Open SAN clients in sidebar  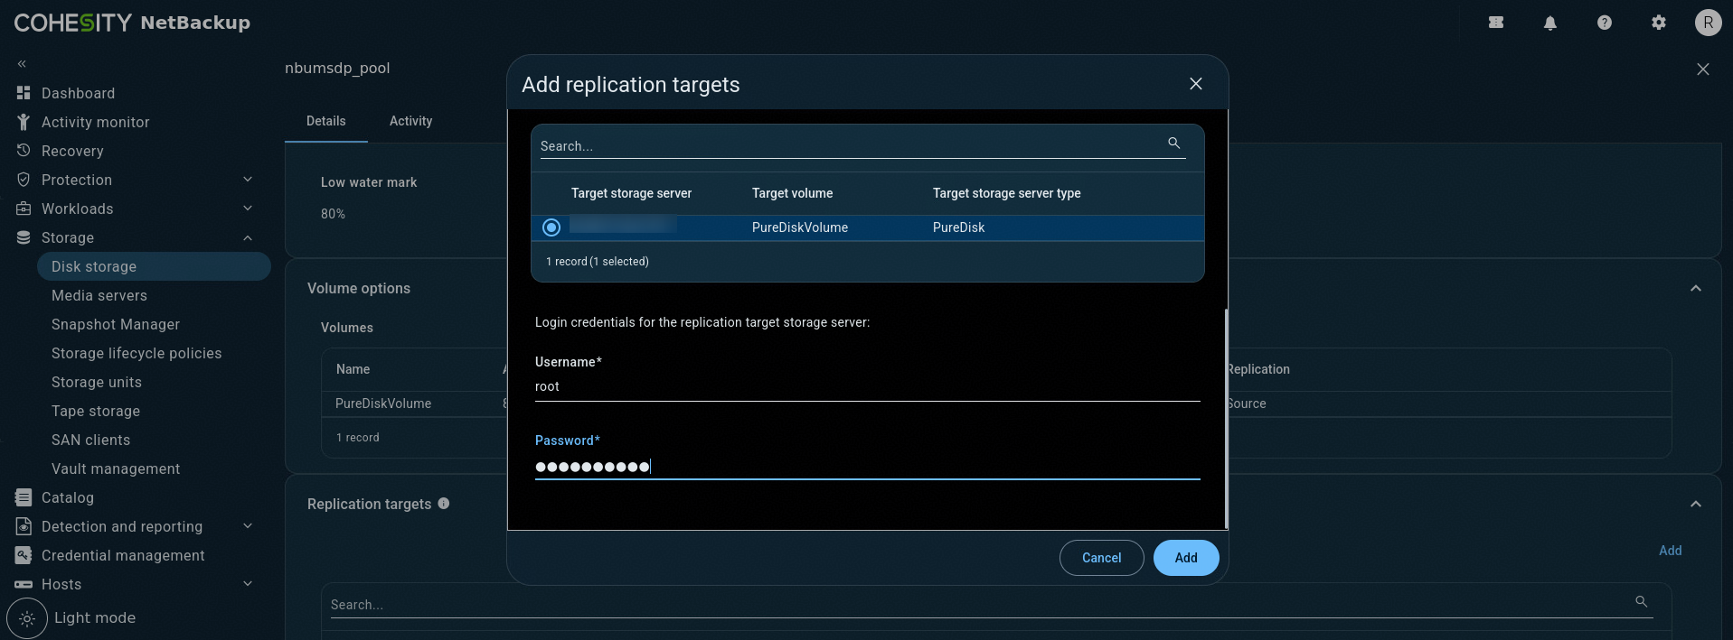90,440
